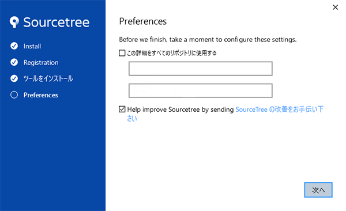
Task: Enable the この詳細をすべてのリポジトリに使用する checkbox
Action: pos(122,53)
